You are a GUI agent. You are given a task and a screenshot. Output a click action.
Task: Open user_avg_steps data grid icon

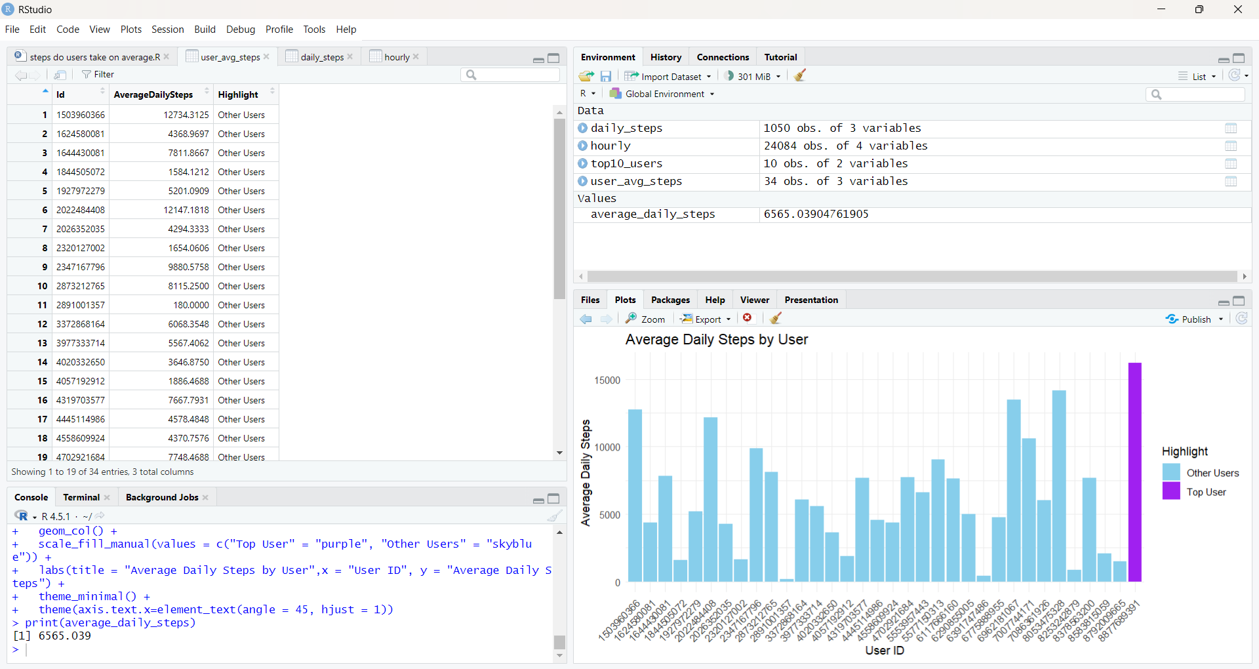[x=1231, y=182]
